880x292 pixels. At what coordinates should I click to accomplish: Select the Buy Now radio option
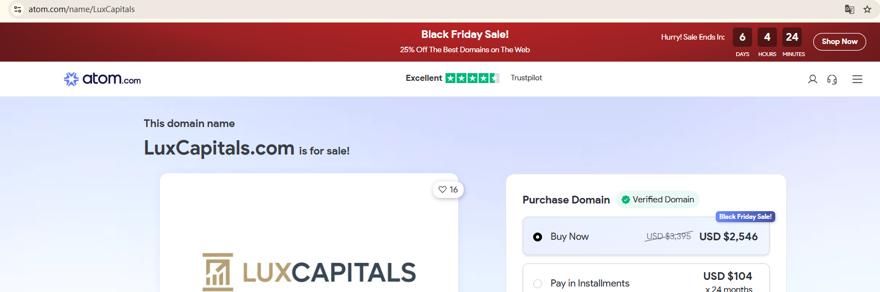(x=538, y=237)
